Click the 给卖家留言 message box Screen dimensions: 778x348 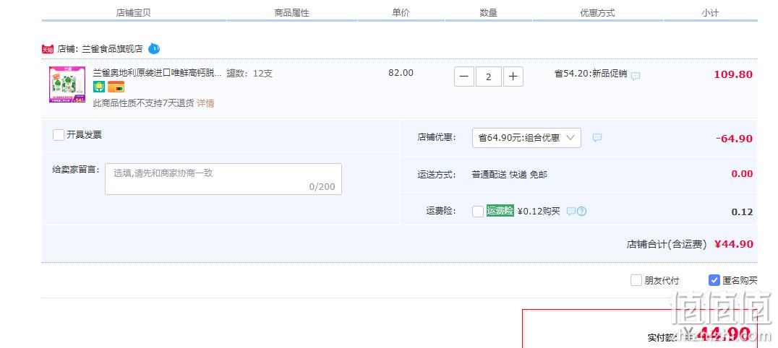pyautogui.click(x=223, y=179)
